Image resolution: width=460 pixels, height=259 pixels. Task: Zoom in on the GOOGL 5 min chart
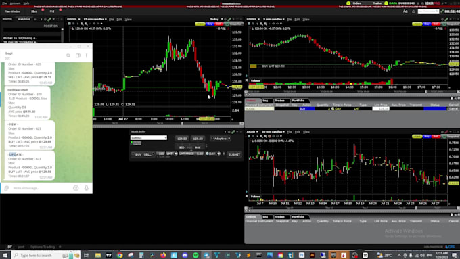point(261,24)
